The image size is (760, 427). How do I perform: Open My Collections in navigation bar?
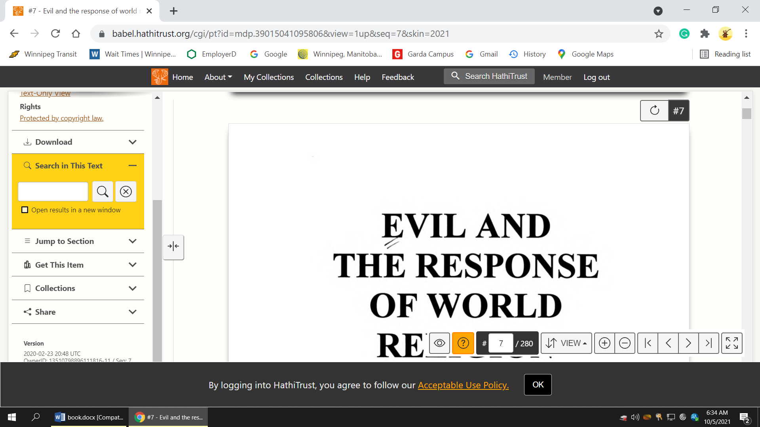(x=269, y=77)
